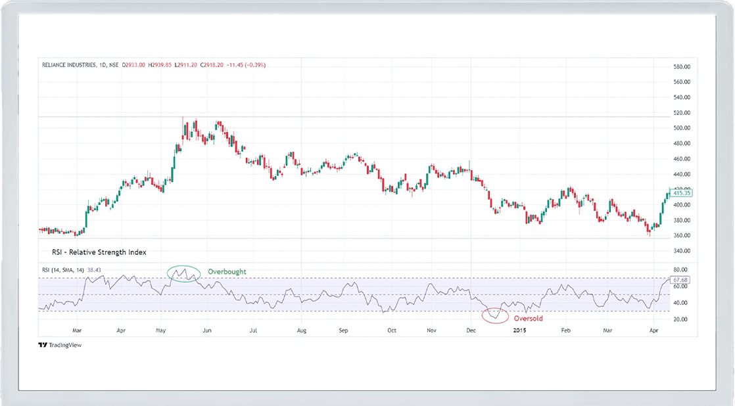Click the -11.45 (-0.39%) change value
This screenshot has height=406, width=735.
coord(247,65)
